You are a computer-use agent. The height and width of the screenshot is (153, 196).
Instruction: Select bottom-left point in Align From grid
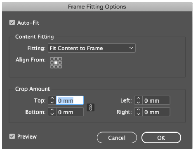[x=52, y=67]
